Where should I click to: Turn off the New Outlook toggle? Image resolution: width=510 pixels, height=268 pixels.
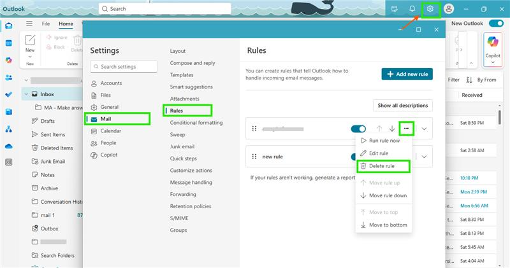(496, 24)
